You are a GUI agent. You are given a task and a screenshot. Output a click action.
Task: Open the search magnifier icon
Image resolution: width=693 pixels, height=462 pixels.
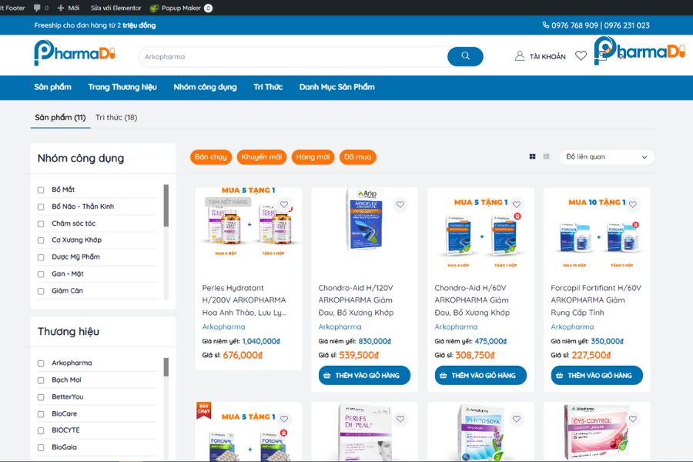pos(465,56)
